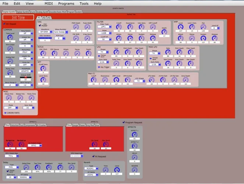Enable the Program Request checkbox
Image resolution: width=244 pixels, height=184 pixels.
123,122
